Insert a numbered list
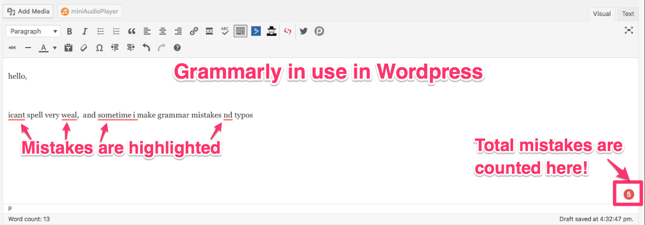 tap(116, 31)
